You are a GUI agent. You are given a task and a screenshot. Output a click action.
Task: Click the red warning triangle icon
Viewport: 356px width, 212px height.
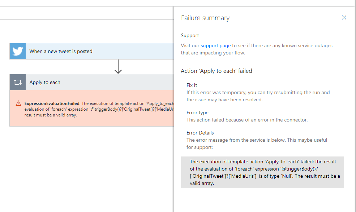tap(18, 103)
